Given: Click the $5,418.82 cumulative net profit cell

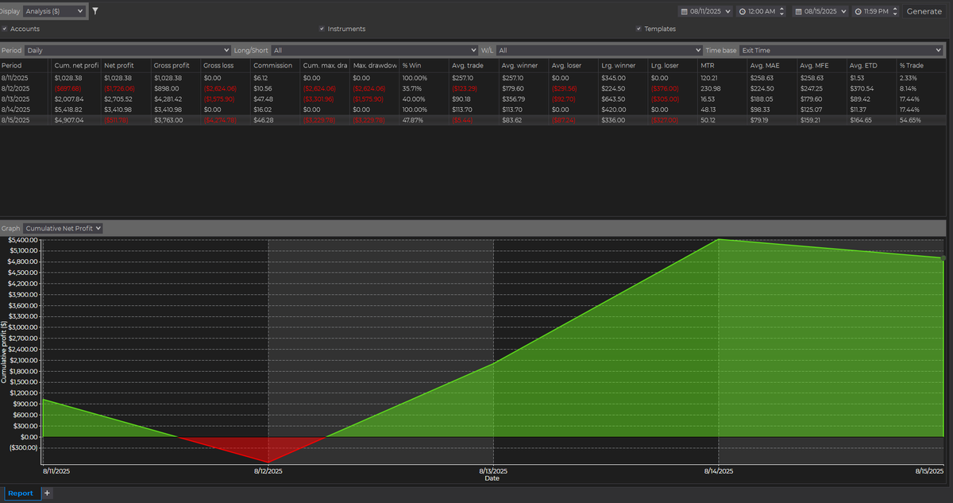Looking at the screenshot, I should click(69, 109).
